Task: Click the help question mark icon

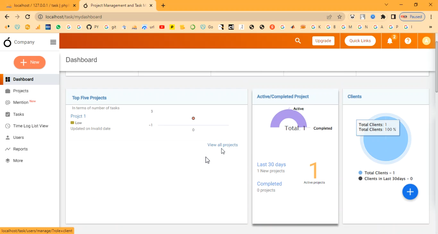Action: (x=408, y=41)
